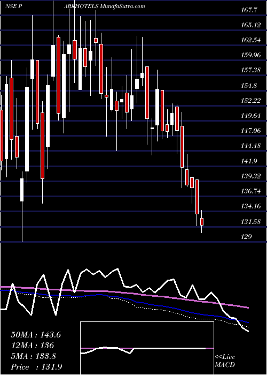Click the 152.22 price axis label
The image size is (267, 375).
[x=251, y=101]
